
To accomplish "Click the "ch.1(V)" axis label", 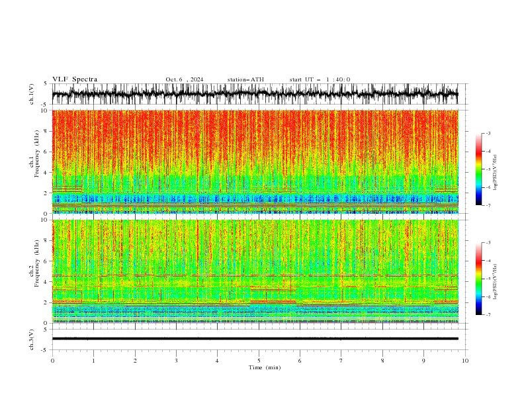I will click(31, 94).
